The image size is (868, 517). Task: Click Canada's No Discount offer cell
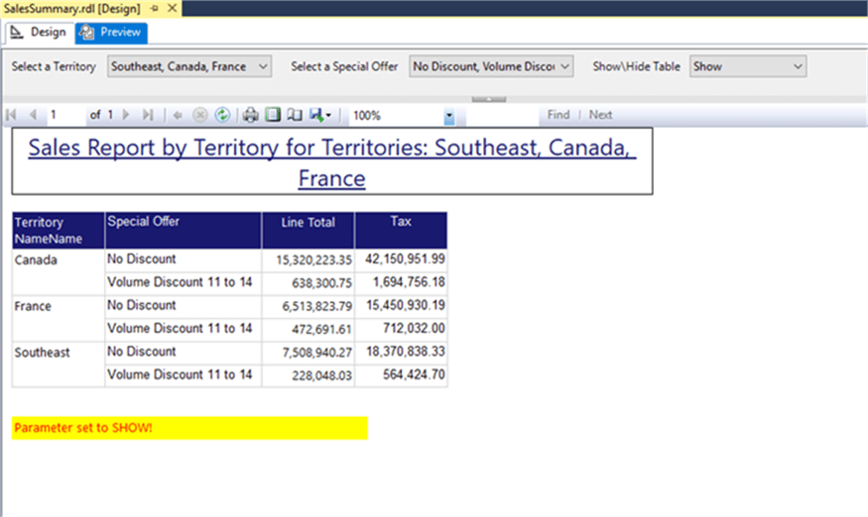[x=183, y=259]
